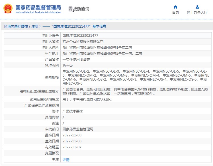Click the 首页 label
This screenshot has height=166, width=213.
click(x=175, y=12)
